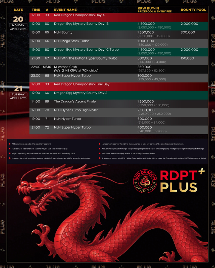Open Red Dragon Championship Final Day row
This screenshot has height=268, width=215.
(x=82, y=84)
